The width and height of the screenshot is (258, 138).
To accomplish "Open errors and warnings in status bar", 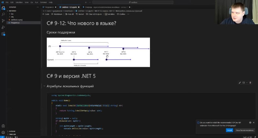I will (9, 137).
